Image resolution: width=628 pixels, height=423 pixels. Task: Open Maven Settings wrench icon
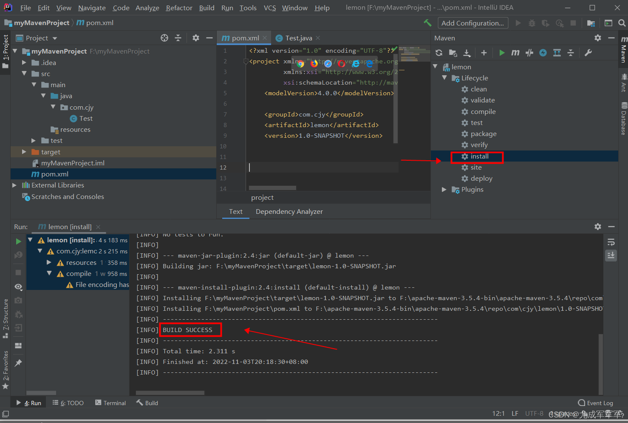click(588, 53)
